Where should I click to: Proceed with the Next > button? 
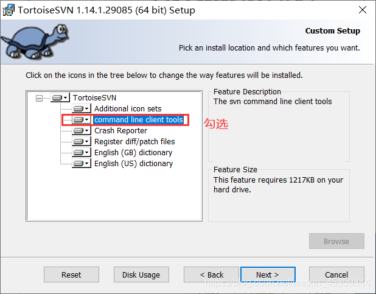click(x=268, y=275)
